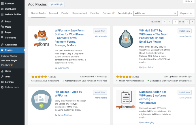Click the Appearance paintbrush icon
Image resolution: width=196 pixels, height=125 pixels.
(x=2, y=45)
